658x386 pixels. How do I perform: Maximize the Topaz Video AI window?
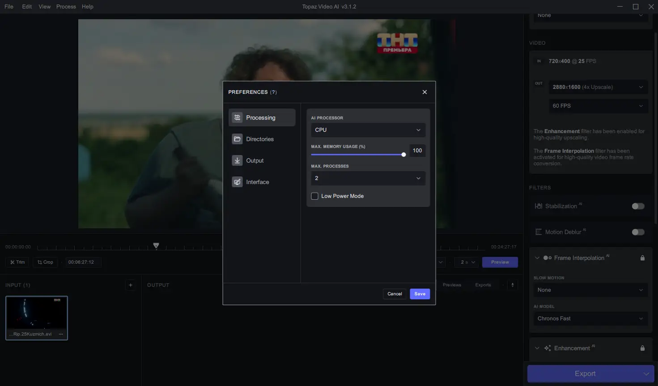[x=636, y=7]
